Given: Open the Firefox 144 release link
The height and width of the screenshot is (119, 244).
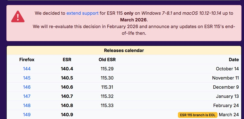Looking at the screenshot, I should pos(27,69).
